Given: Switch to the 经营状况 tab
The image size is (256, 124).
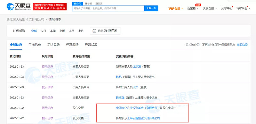Looking at the screenshot, I should click(x=91, y=45).
